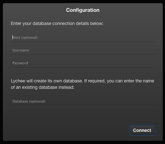The image size is (165, 144).
Task: Click the word 'Database' in the bottom field
Action: point(20,101)
